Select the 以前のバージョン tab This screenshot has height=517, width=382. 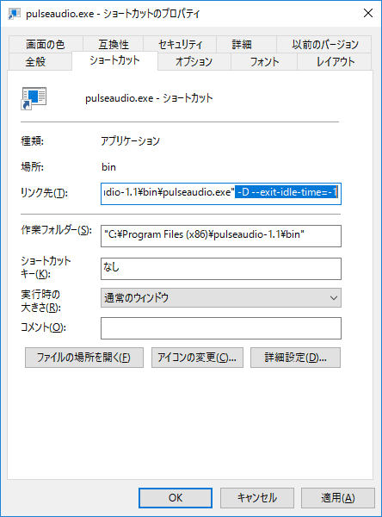324,44
